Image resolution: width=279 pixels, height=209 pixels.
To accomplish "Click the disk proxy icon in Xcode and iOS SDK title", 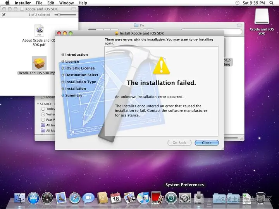I will click(x=22, y=9).
